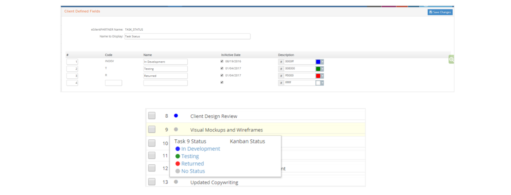This screenshot has height=195, width=511.
Task: Click the Testing name field
Action: click(165, 69)
